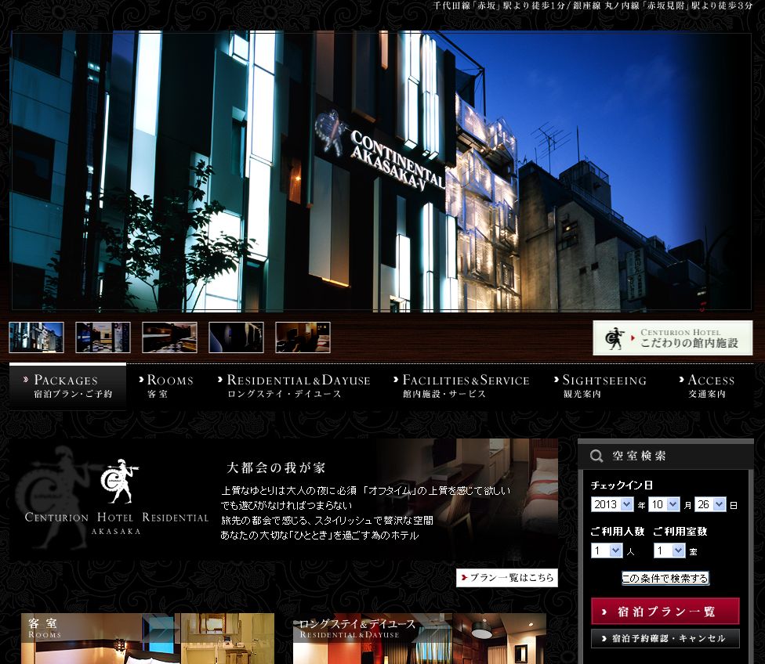Show the first hotel exterior thumbnail
Viewport: 765px width, 664px height.
[37, 337]
